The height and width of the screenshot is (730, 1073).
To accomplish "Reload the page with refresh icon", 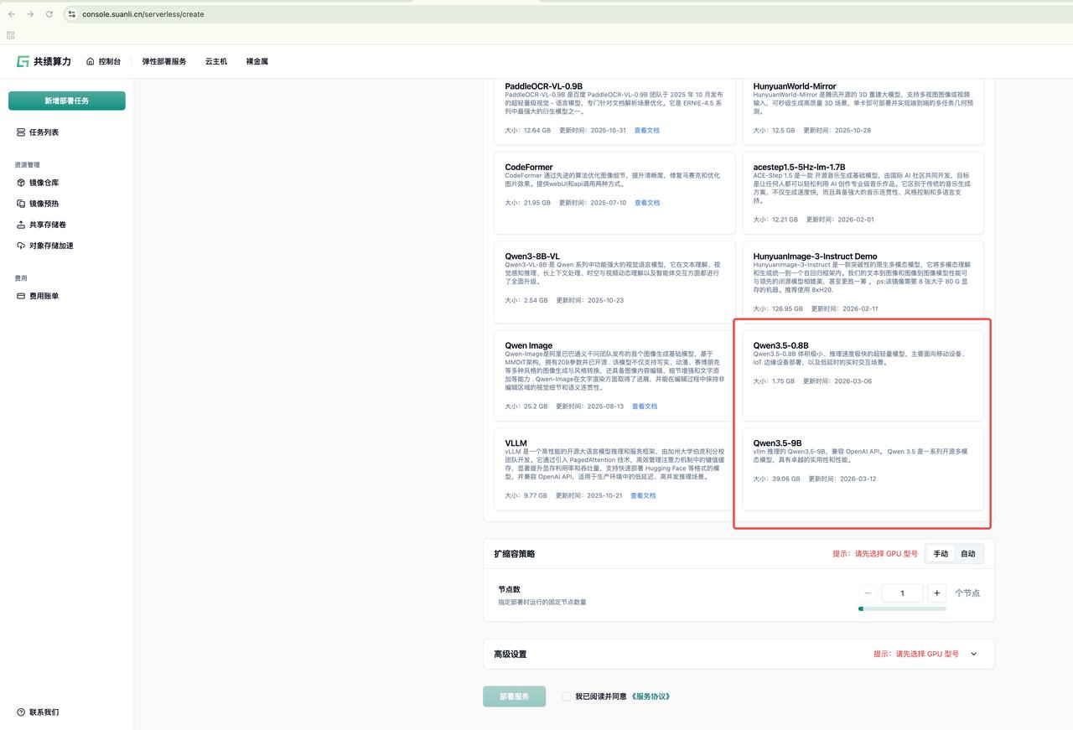I will coord(49,14).
